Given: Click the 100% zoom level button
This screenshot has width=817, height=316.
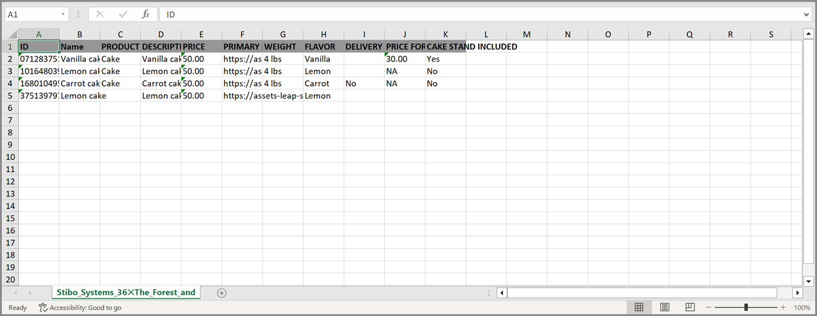Looking at the screenshot, I should click(802, 308).
